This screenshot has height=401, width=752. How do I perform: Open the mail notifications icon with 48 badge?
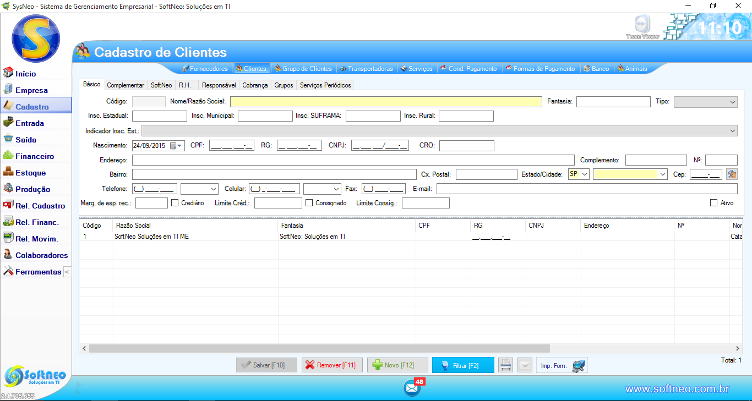pyautogui.click(x=412, y=388)
